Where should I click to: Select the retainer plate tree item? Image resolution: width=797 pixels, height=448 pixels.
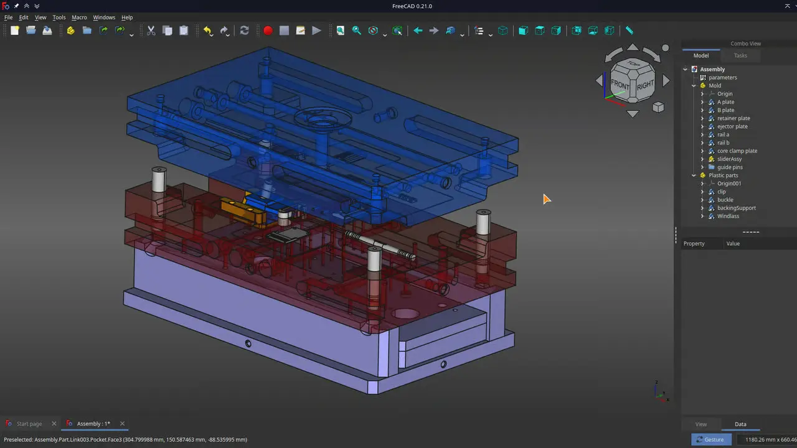[733, 118]
